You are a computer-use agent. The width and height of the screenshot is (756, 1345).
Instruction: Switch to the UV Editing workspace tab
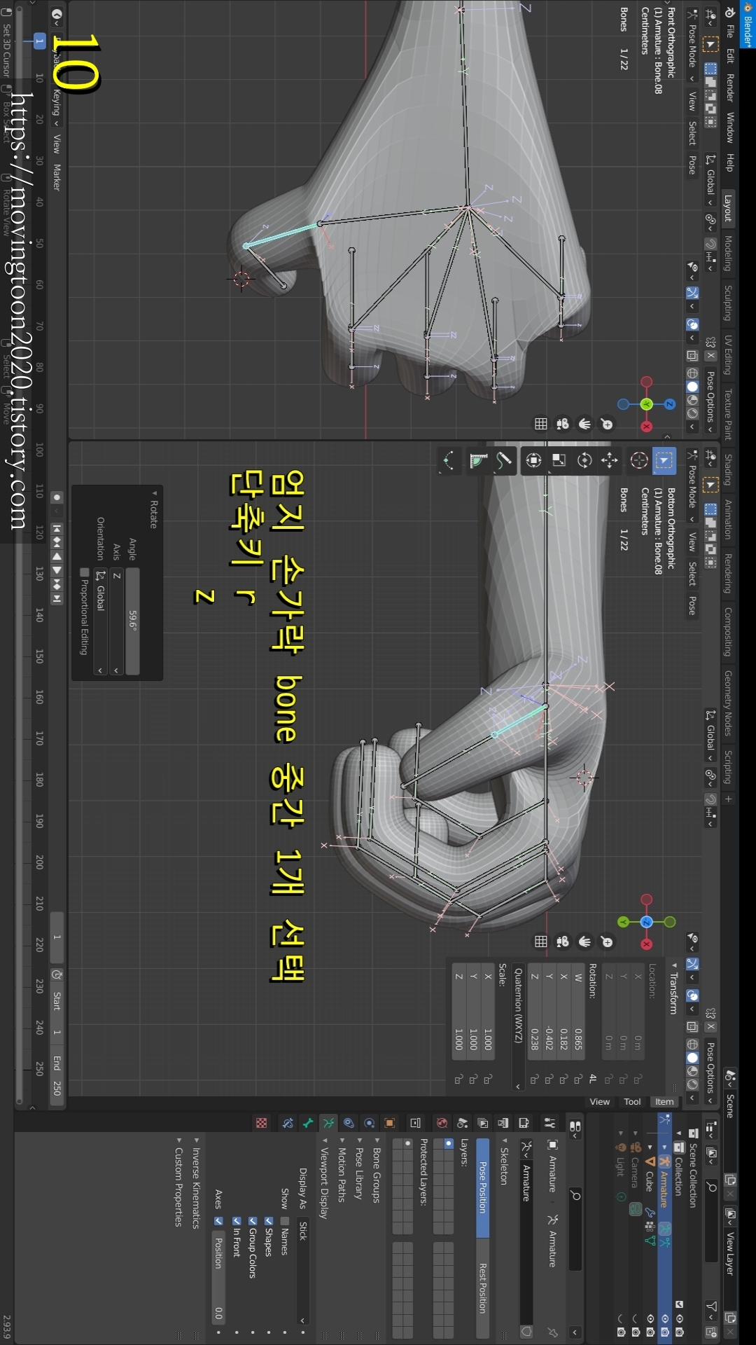click(728, 354)
